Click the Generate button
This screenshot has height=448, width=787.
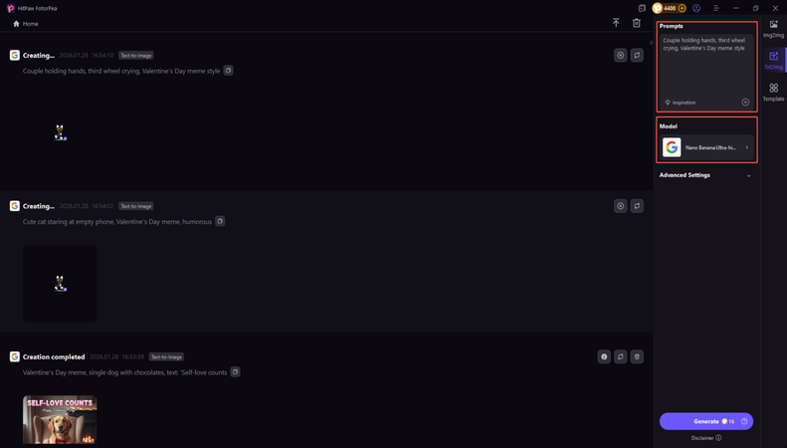pyautogui.click(x=705, y=421)
